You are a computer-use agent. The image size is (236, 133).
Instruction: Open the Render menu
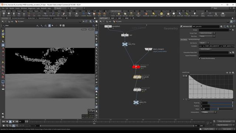12,8
